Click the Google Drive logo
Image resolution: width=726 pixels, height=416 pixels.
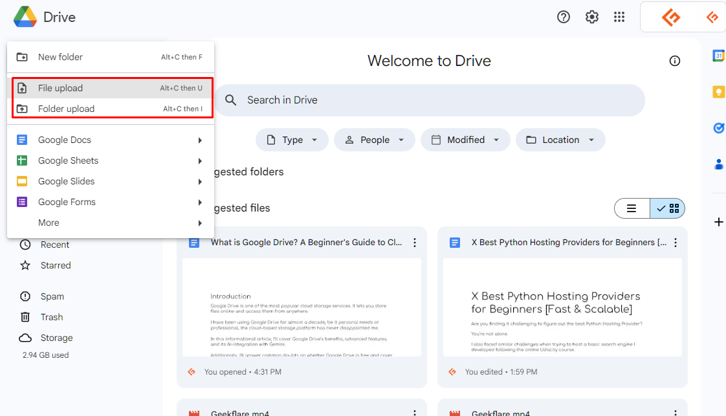(x=25, y=17)
